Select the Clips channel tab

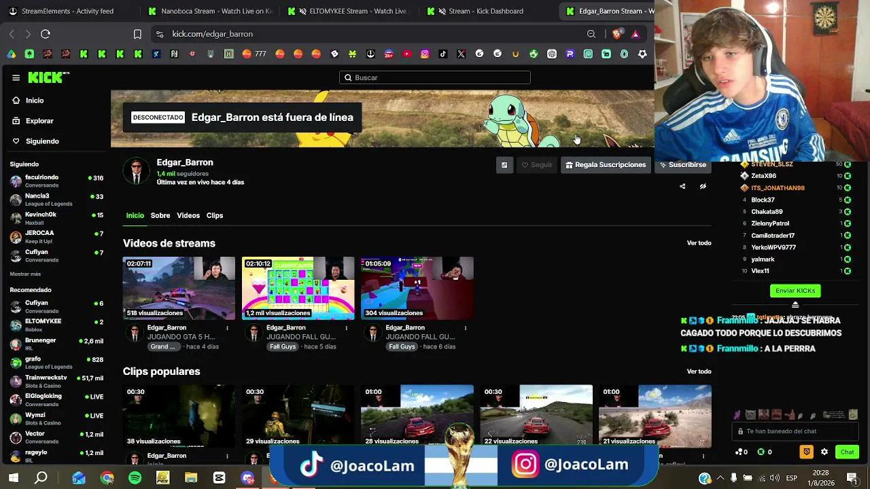[x=215, y=215]
